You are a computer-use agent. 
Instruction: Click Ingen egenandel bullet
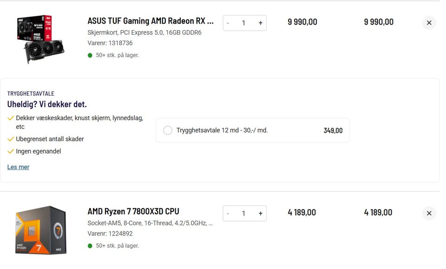point(39,151)
